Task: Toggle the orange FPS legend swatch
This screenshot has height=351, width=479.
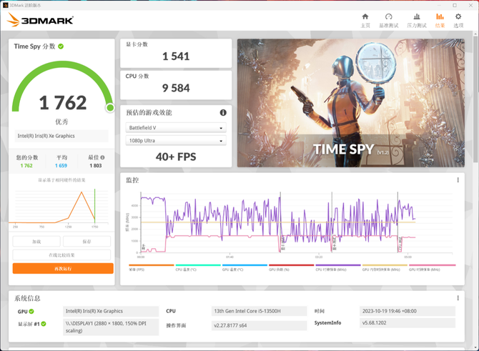Action: pos(152,265)
